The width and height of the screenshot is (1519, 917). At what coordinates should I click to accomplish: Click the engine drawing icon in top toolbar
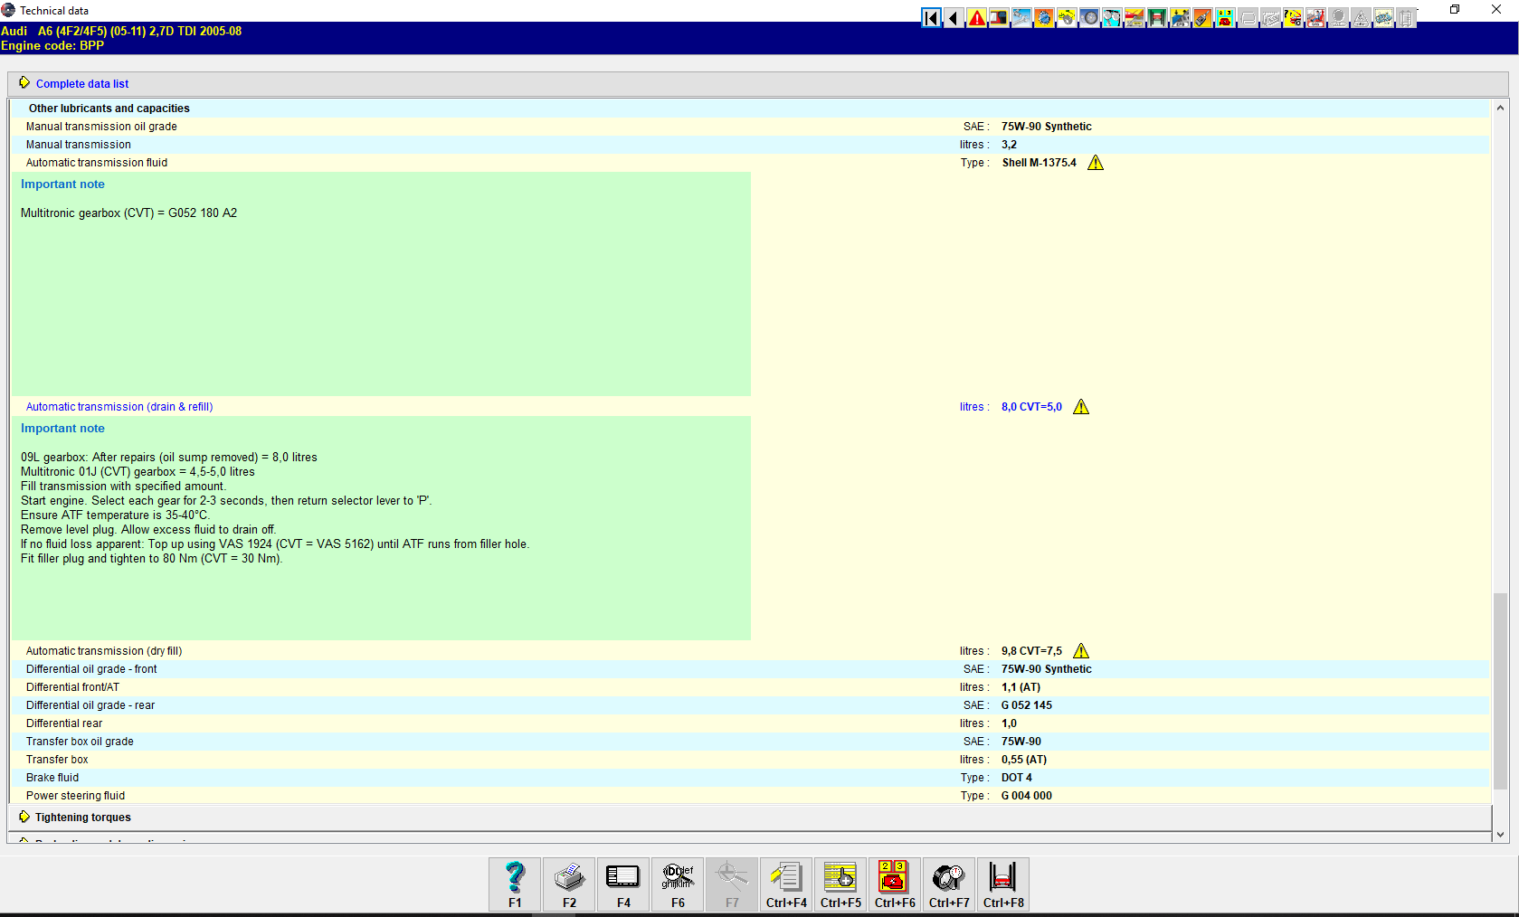[x=1383, y=18]
